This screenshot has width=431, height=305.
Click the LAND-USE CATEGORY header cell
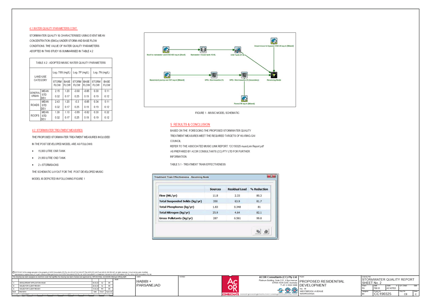[40, 78]
